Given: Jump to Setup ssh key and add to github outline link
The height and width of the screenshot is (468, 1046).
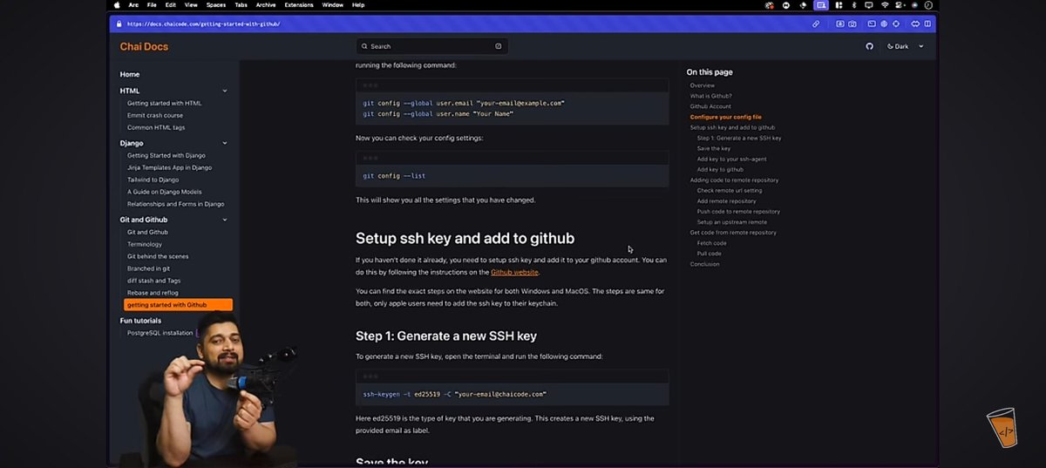Looking at the screenshot, I should (x=732, y=127).
